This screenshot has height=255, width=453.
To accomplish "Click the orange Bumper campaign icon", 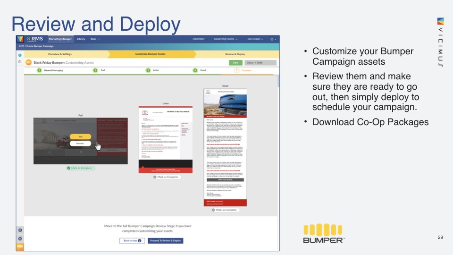I will click(x=29, y=62).
